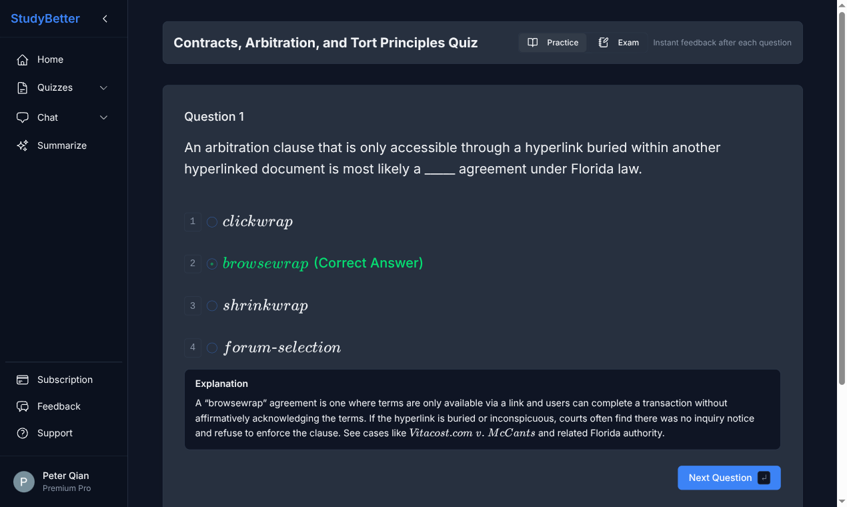This screenshot has width=847, height=507.
Task: Expand the Chat section chevron
Action: coord(103,117)
